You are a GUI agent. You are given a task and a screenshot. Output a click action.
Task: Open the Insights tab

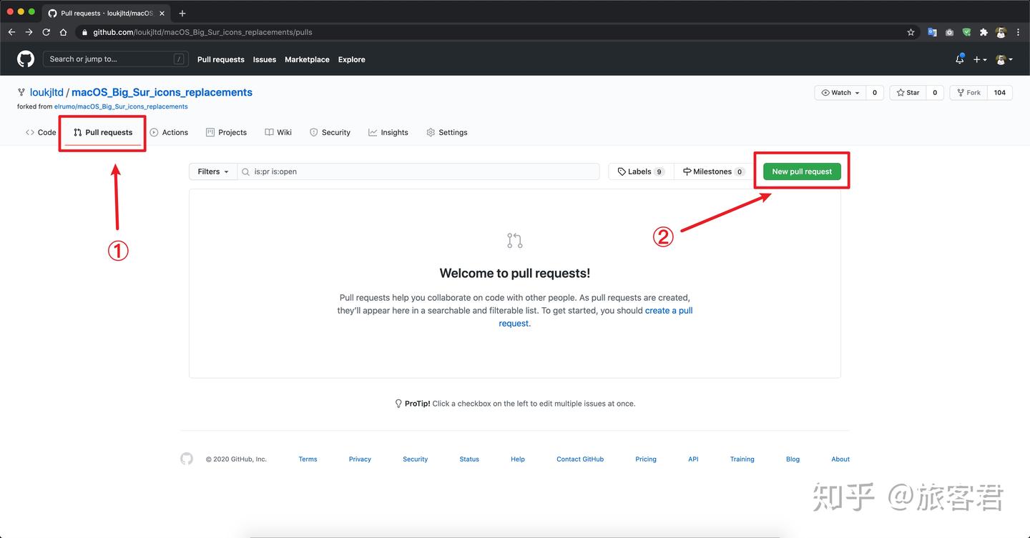388,132
